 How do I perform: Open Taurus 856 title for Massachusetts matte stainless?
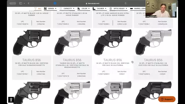72,60
